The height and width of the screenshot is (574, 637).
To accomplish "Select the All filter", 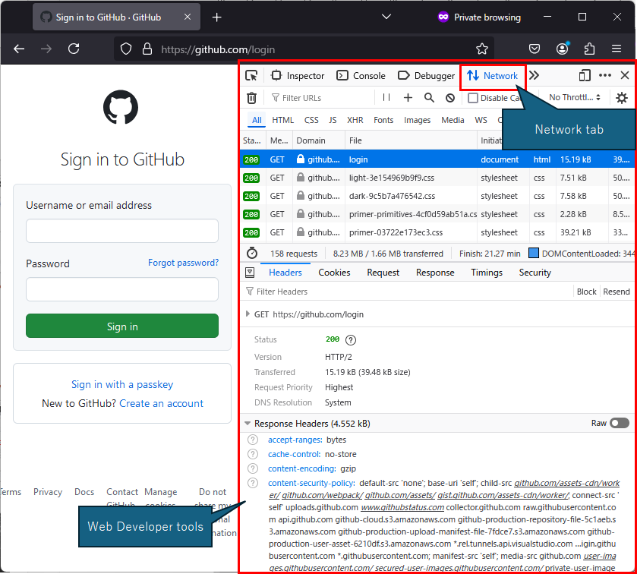I will (x=257, y=120).
